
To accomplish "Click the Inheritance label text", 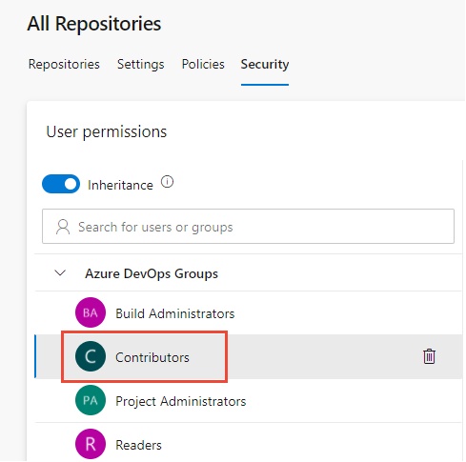I will pos(120,185).
